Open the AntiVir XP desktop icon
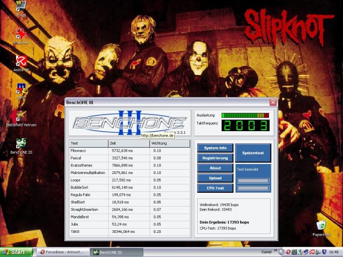Image resolution: width=343 pixels, height=257 pixels. point(21,63)
